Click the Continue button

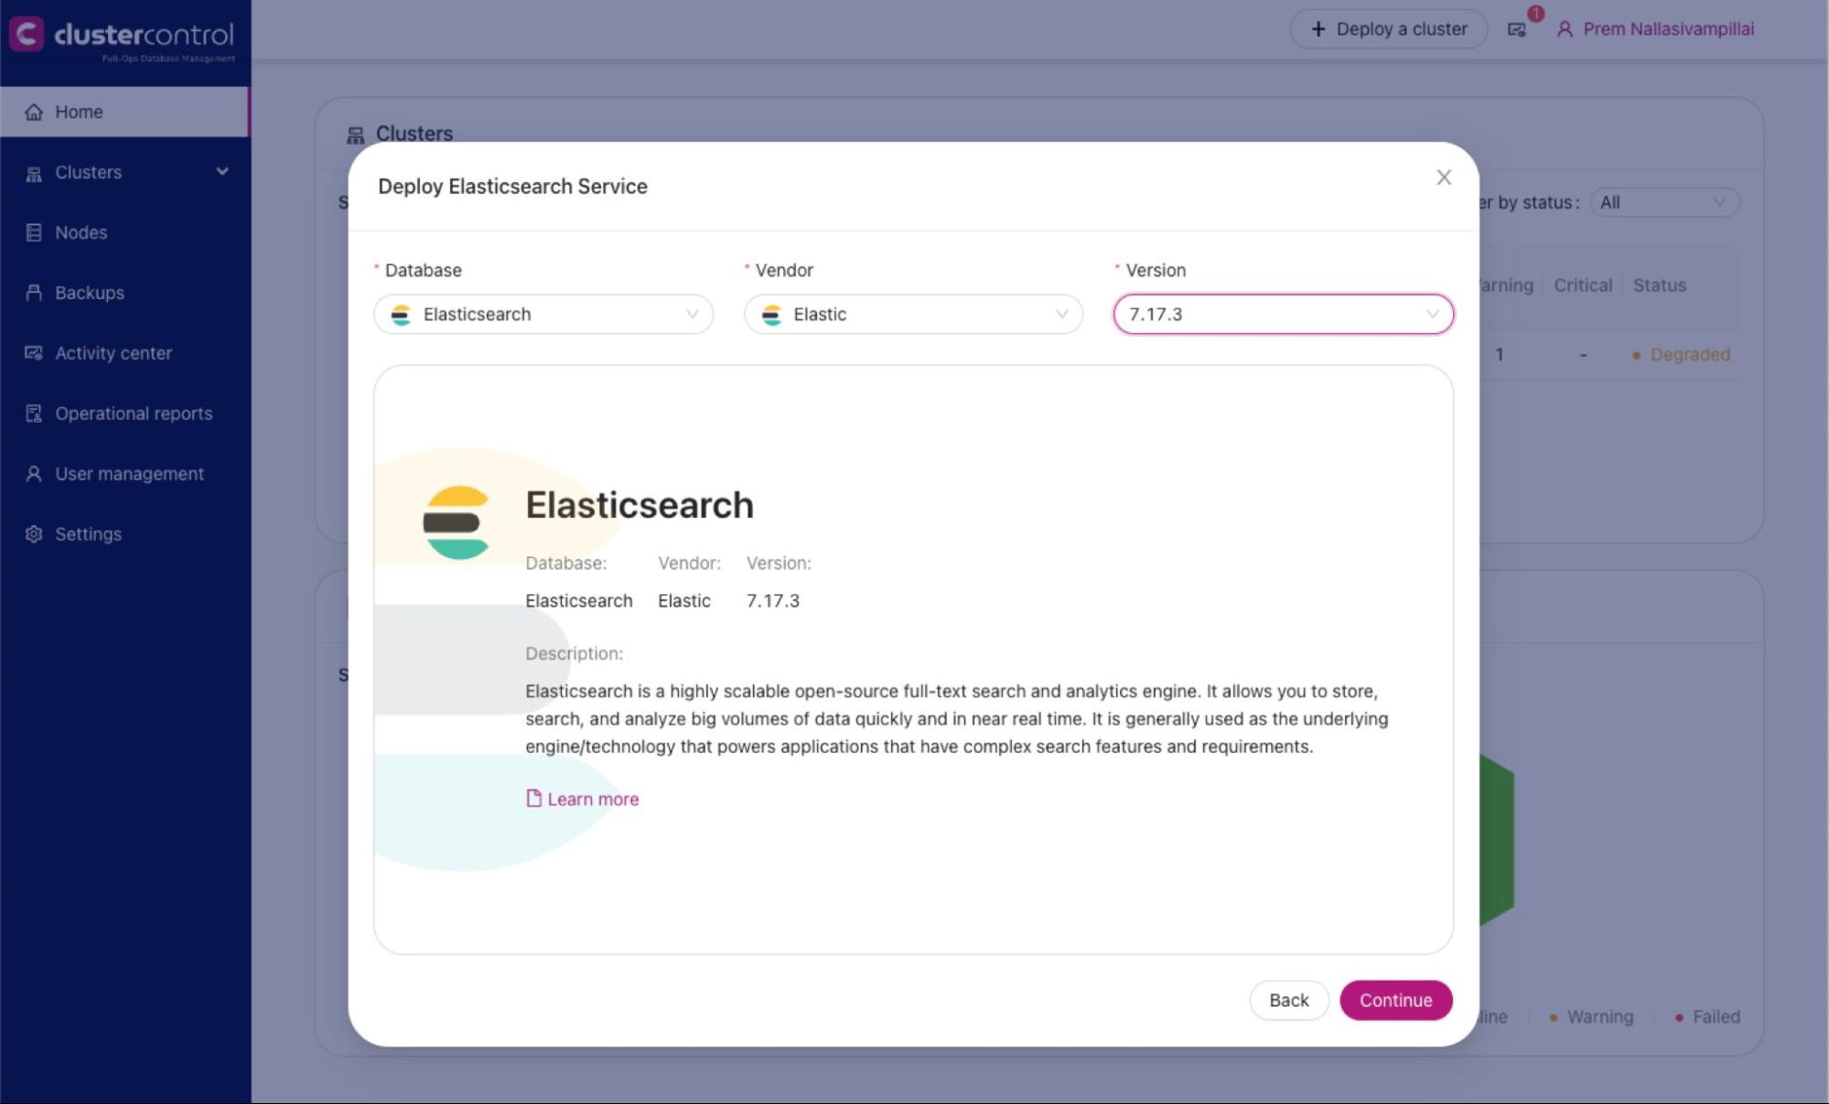point(1395,1000)
